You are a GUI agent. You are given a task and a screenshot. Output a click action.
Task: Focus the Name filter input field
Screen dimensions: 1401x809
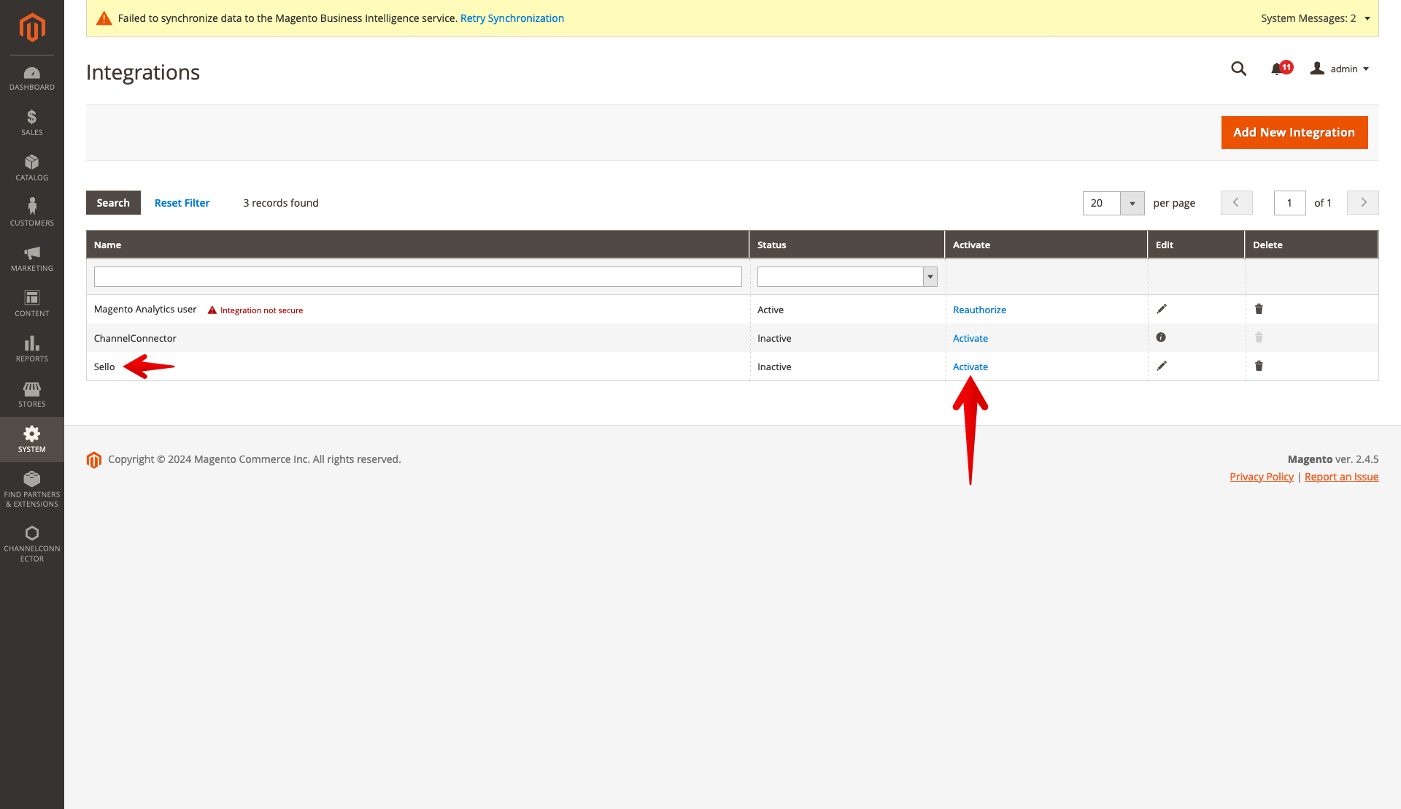418,277
